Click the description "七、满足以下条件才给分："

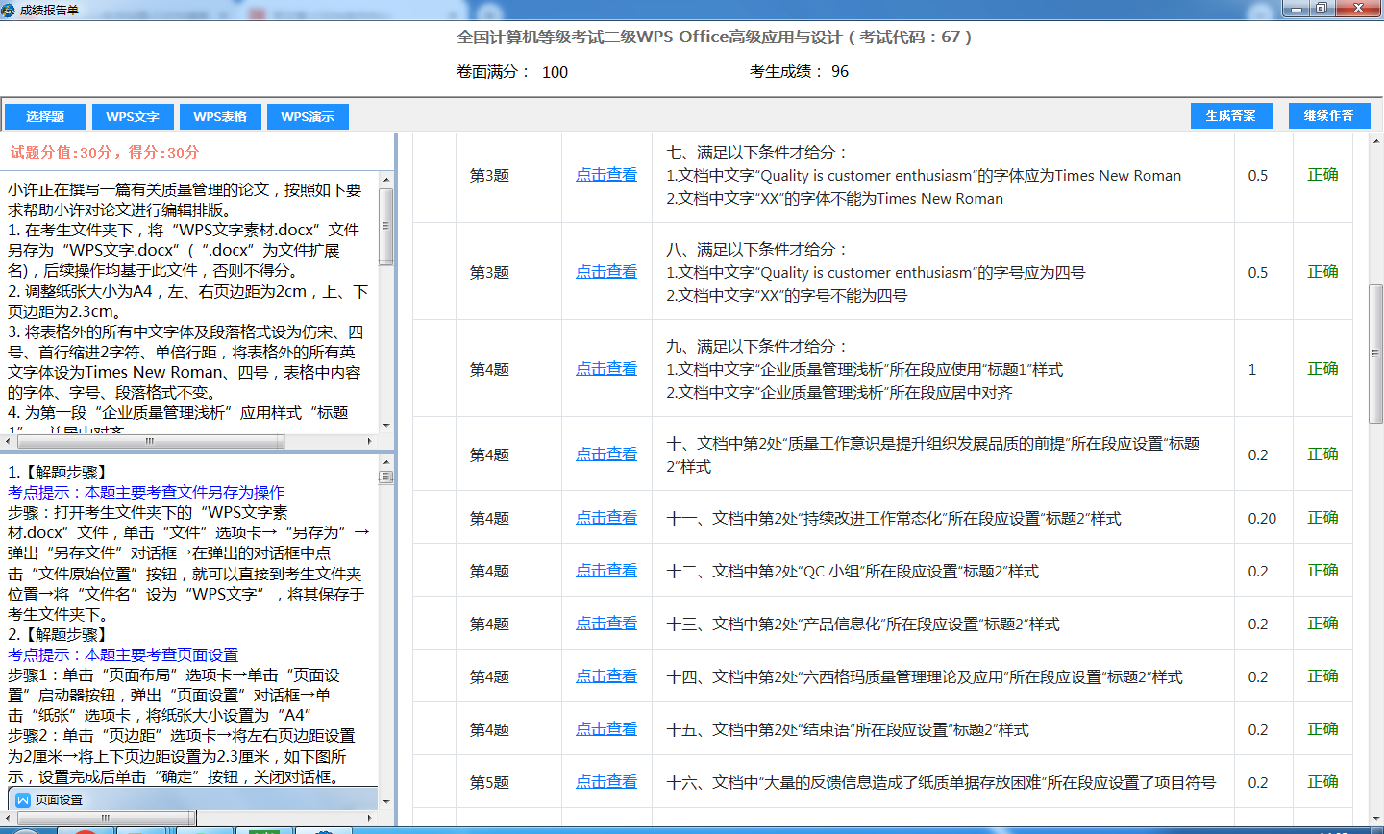coord(757,152)
